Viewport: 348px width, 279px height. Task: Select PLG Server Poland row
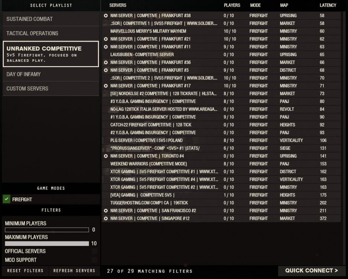click(x=221, y=140)
